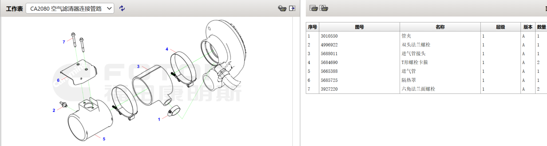Viewport: 547px width, 146px height.
Task: Click callout number 3 on the diagram
Action: [x=138, y=66]
